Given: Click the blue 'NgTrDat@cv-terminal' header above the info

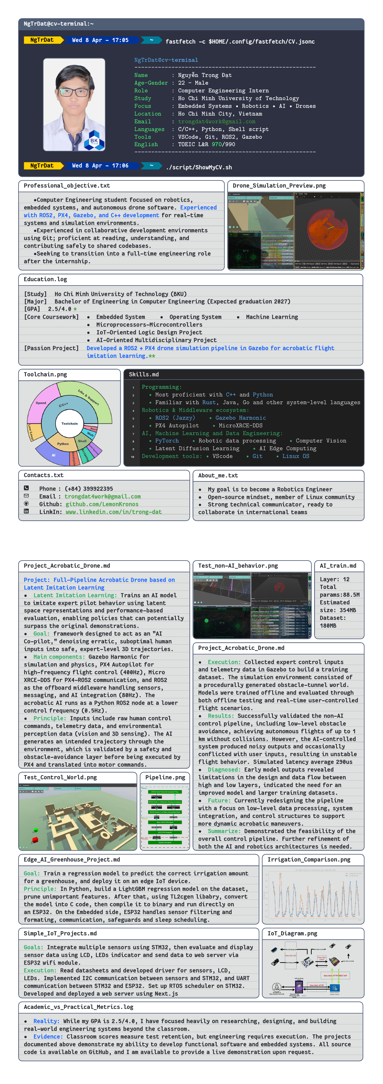Looking at the screenshot, I should pyautogui.click(x=166, y=60).
